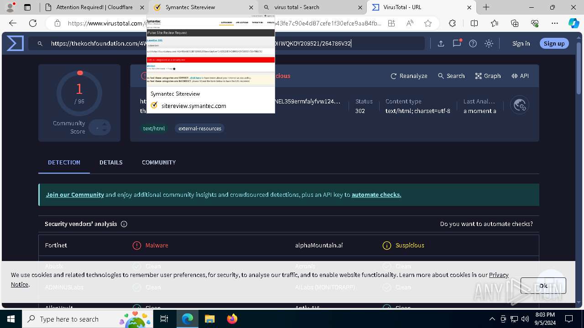Open browser Extensions icon

(x=452, y=23)
